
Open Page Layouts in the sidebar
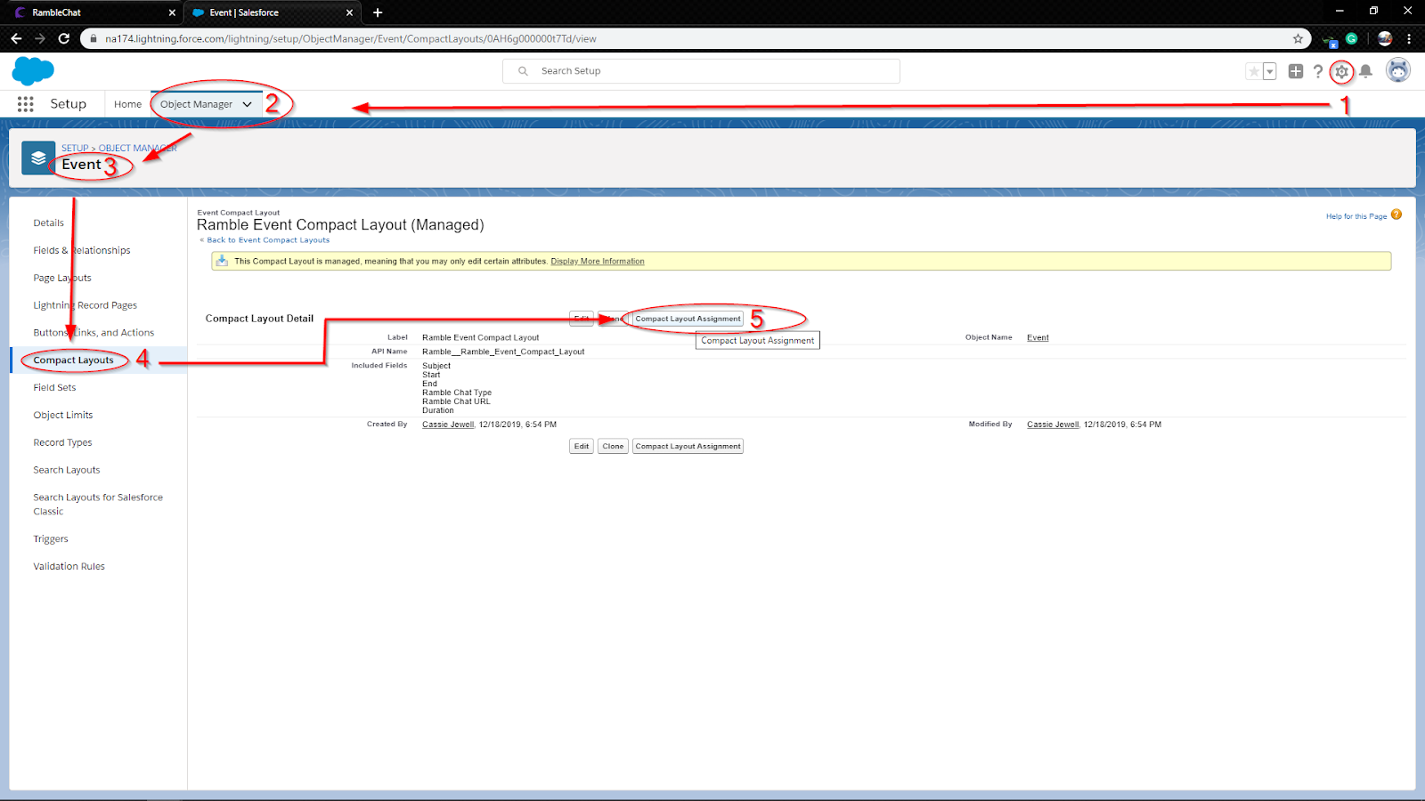tap(62, 278)
